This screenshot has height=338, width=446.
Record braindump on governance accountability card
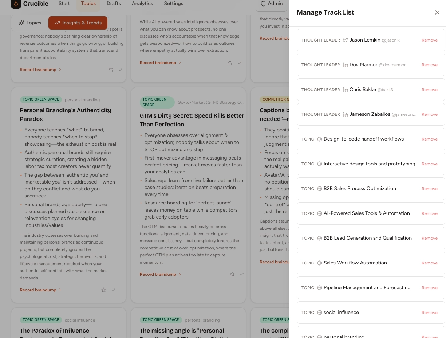point(40,70)
